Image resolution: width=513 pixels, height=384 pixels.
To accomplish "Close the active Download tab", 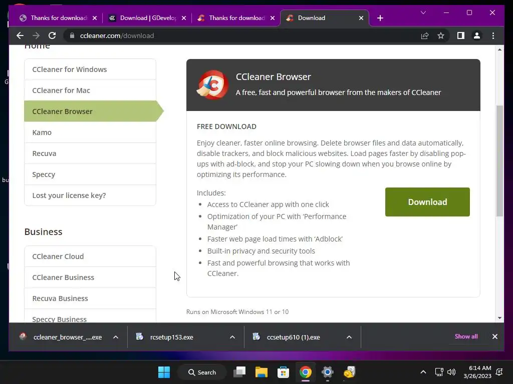I will tap(361, 18).
